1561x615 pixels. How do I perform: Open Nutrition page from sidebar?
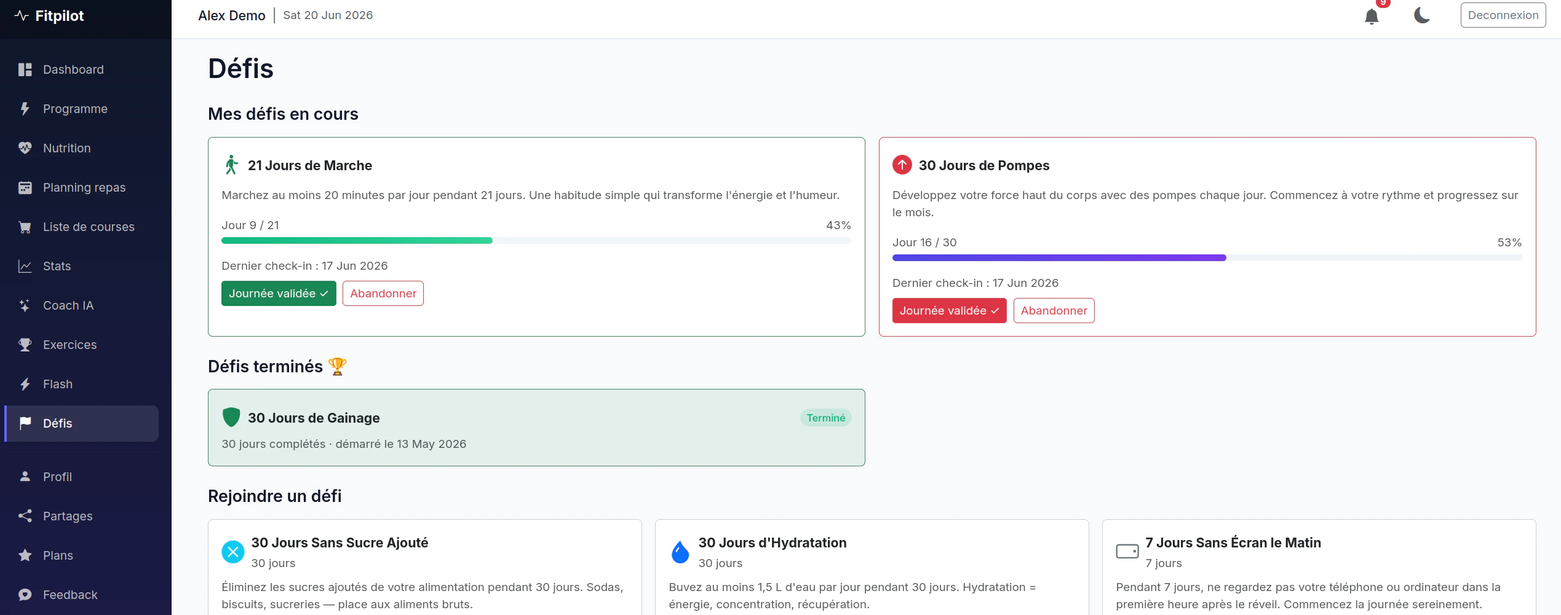[81, 148]
